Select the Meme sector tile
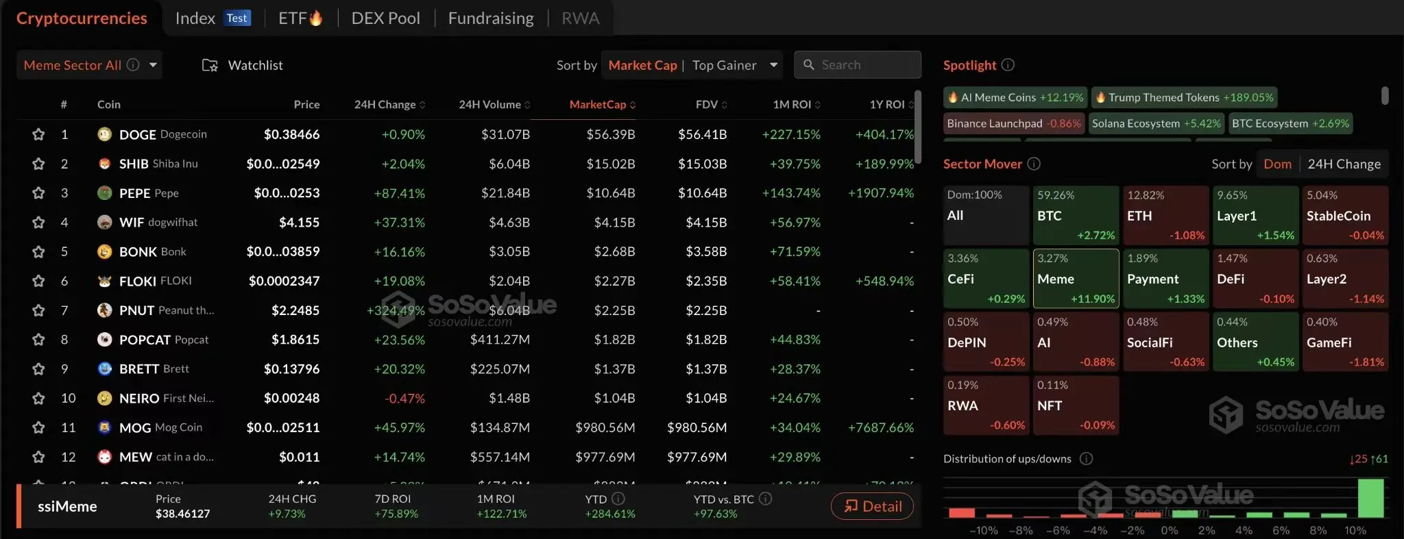Screen dimensions: 1404x539 (1076, 279)
